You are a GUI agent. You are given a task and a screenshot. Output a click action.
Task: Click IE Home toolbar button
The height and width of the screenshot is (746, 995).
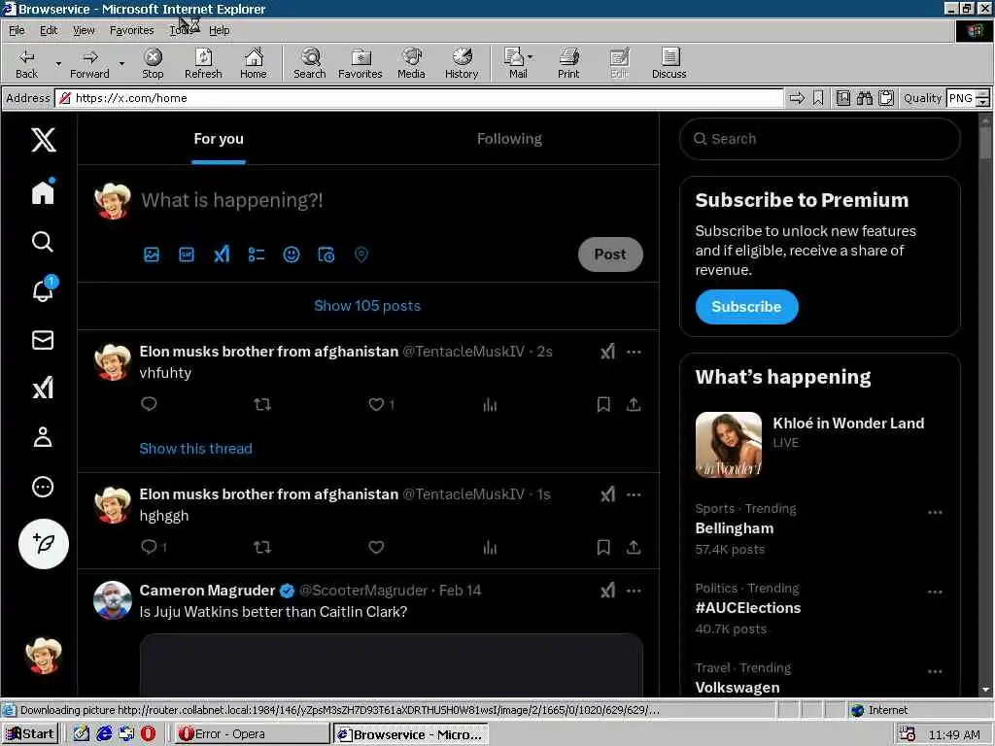[x=254, y=63]
